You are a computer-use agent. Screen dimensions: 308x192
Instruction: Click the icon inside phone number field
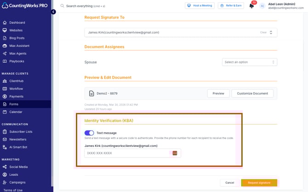[x=175, y=153]
